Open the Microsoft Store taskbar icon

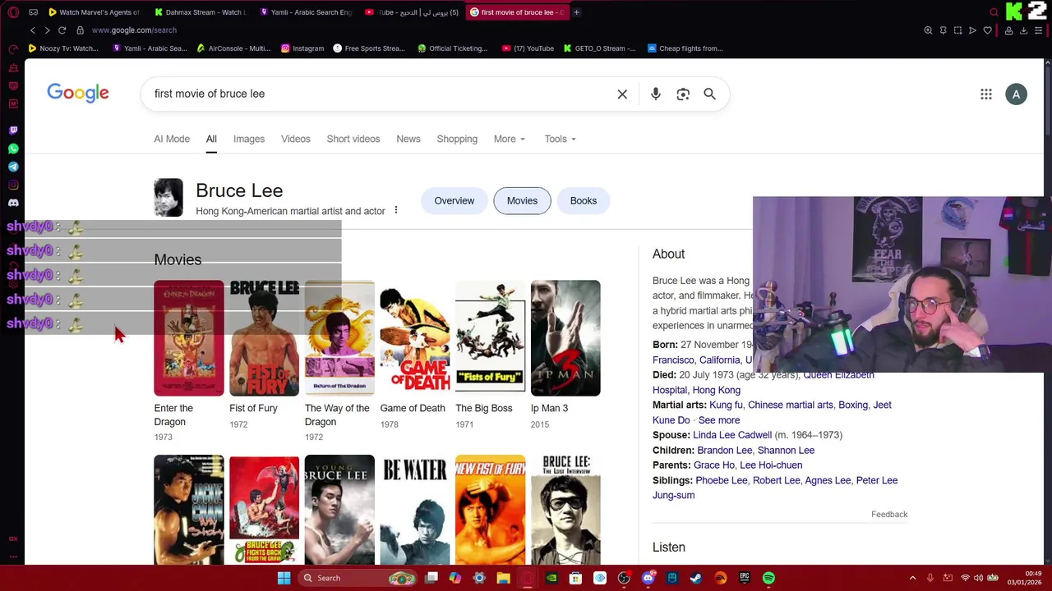tap(575, 578)
